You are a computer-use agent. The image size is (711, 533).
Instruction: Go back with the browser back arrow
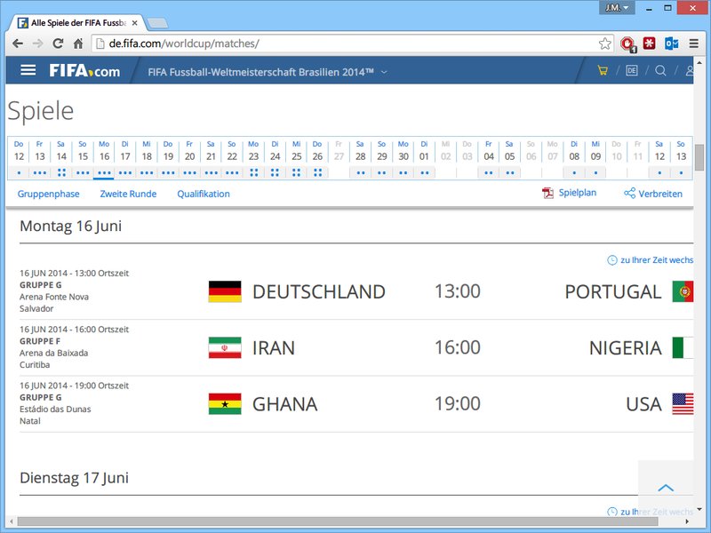tap(18, 44)
